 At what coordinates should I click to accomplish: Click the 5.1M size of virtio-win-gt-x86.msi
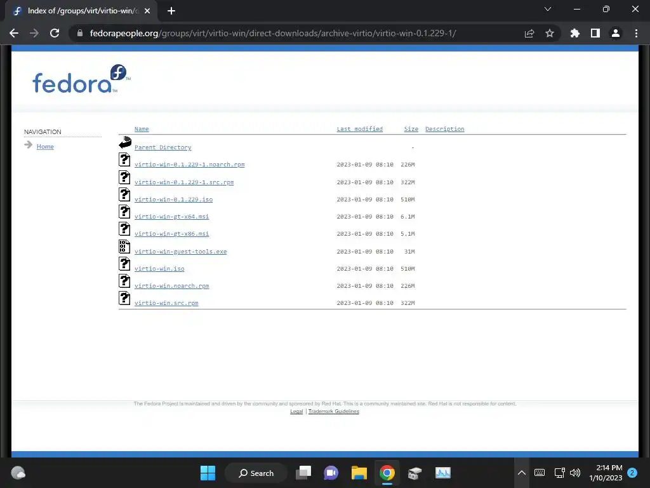point(408,234)
